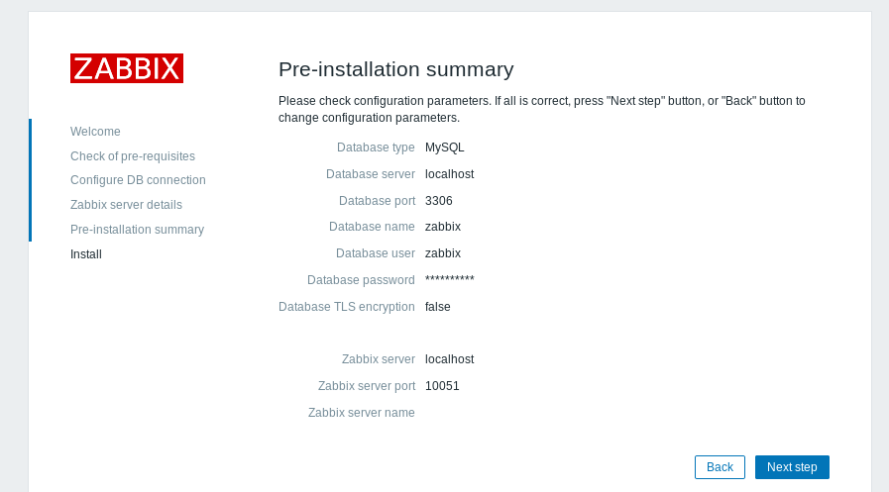
Task: Click the Pre-installation summary heading
Action: pos(395,69)
